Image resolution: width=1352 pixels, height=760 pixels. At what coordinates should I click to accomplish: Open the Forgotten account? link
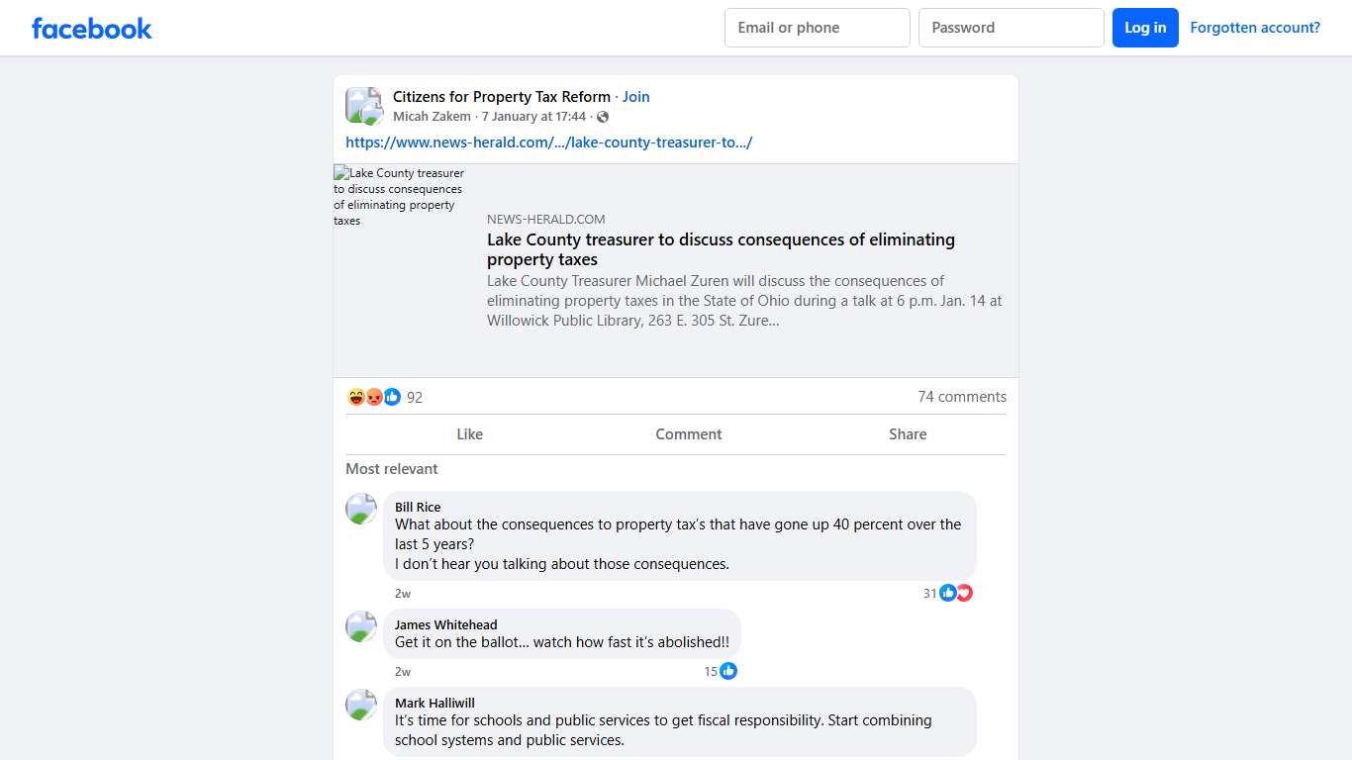point(1255,28)
